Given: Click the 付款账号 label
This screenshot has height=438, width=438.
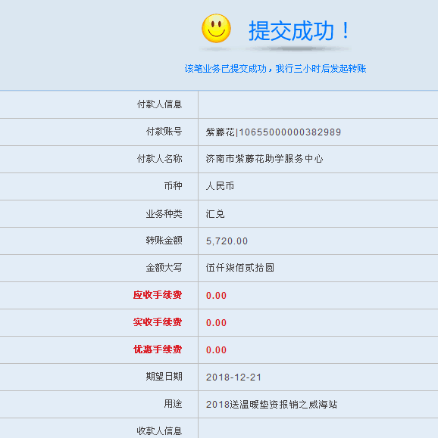Looking at the screenshot, I should pos(164,132).
